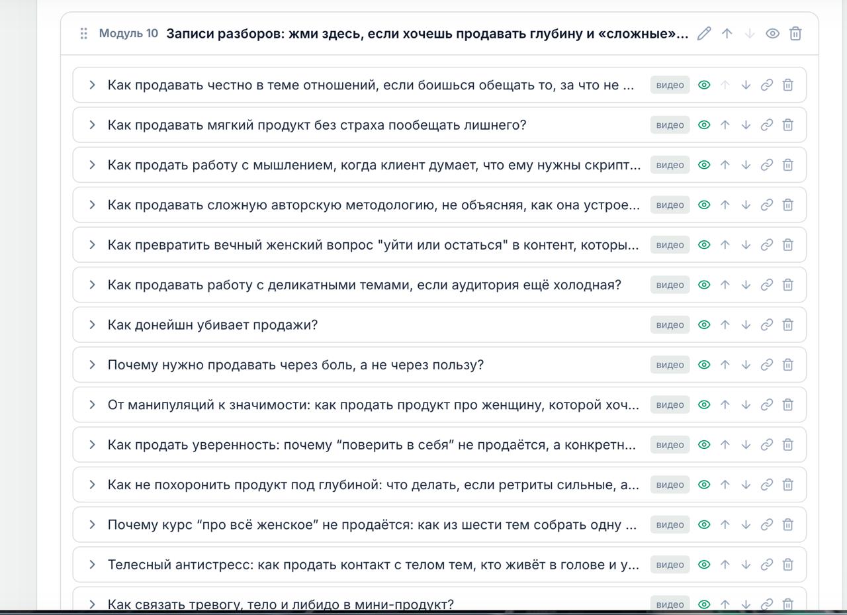The height and width of the screenshot is (615, 847).
Task: Expand 'Как превратить вечный женский вопрос' row
Action: (x=92, y=245)
